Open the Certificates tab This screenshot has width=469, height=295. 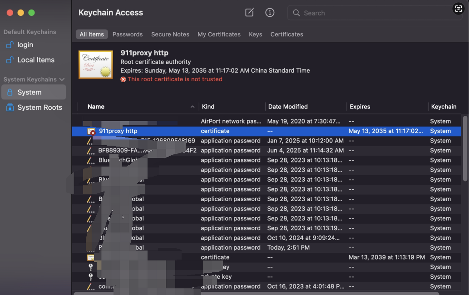pyautogui.click(x=287, y=34)
